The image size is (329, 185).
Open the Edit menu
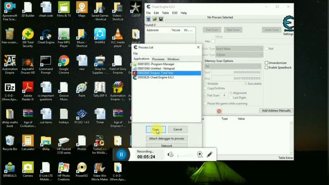[156, 13]
